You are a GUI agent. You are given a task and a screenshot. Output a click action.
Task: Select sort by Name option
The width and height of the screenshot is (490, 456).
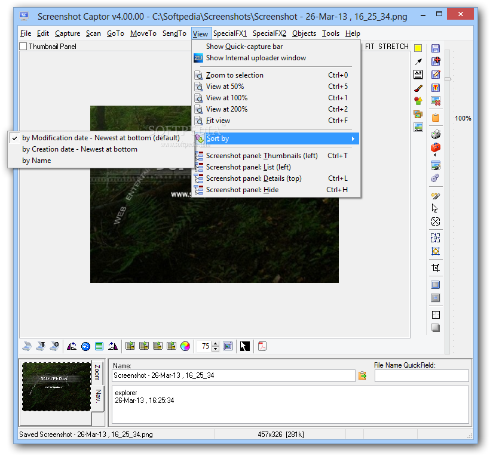[100, 161]
